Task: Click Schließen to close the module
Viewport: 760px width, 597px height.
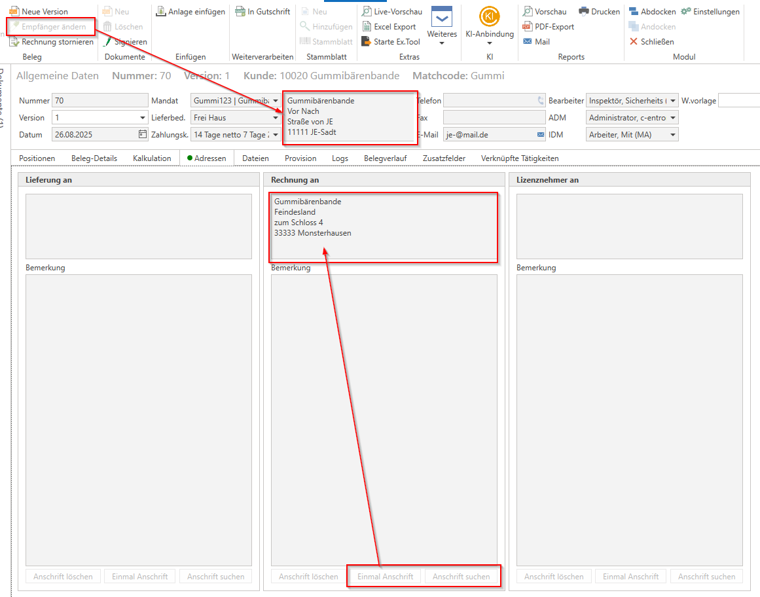Action: [651, 42]
